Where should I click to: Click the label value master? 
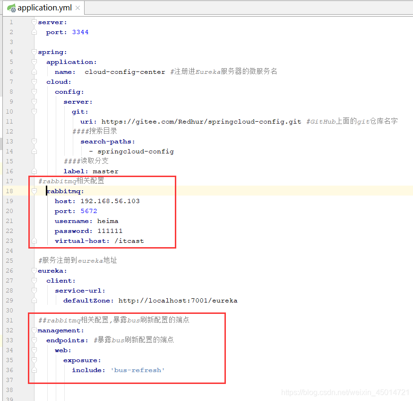[x=106, y=171]
